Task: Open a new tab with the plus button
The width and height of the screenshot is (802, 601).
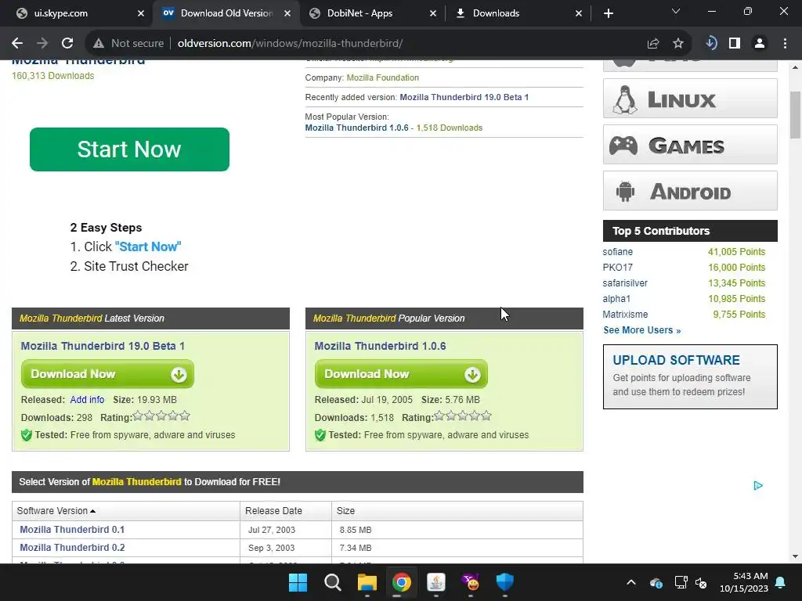Action: (608, 13)
